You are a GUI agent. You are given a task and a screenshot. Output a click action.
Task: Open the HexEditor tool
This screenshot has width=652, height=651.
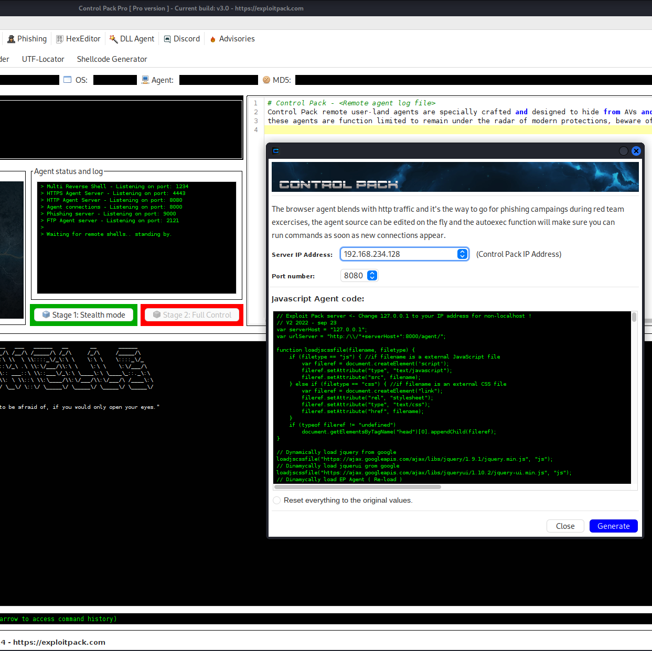click(x=78, y=39)
